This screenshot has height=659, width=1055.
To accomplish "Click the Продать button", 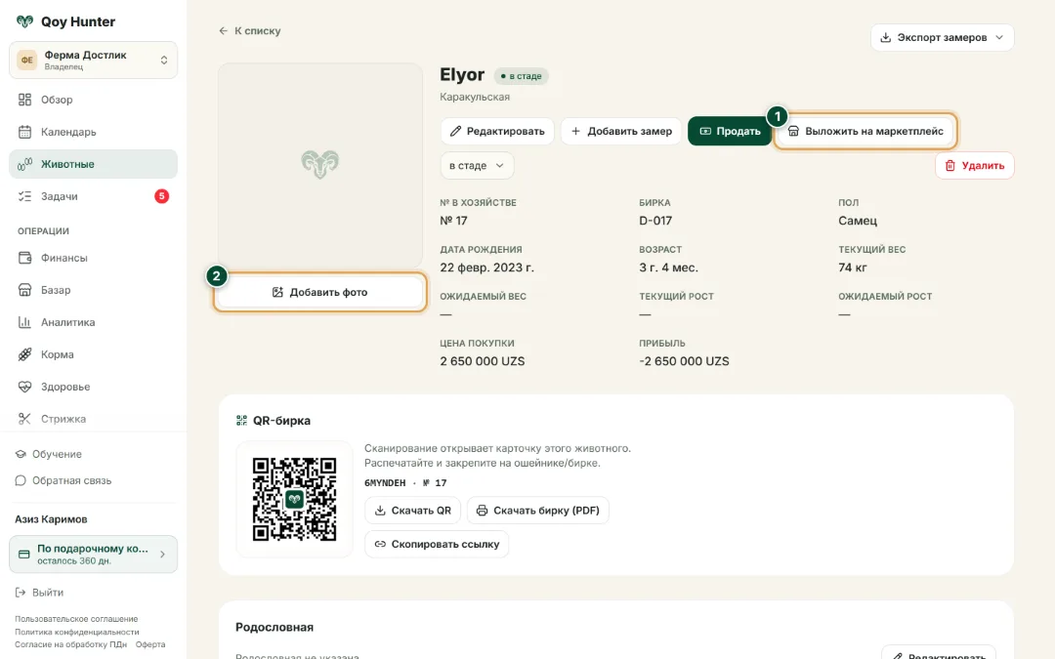I will tap(730, 131).
